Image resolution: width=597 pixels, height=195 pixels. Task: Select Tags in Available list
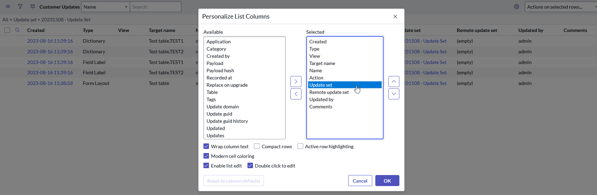[x=244, y=99]
